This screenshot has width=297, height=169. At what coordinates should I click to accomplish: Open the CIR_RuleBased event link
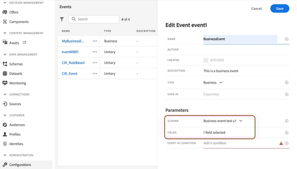73,63
